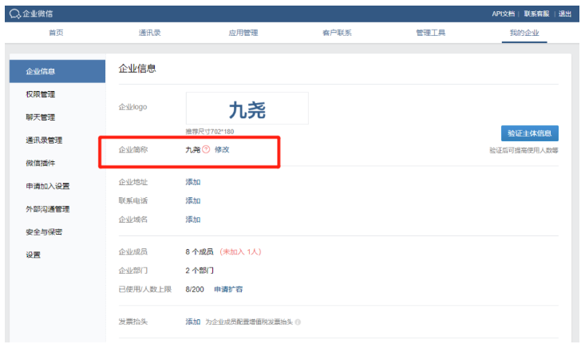Click 添加 for 企业地址
Viewport: 585px width, 352px height.
(x=193, y=182)
